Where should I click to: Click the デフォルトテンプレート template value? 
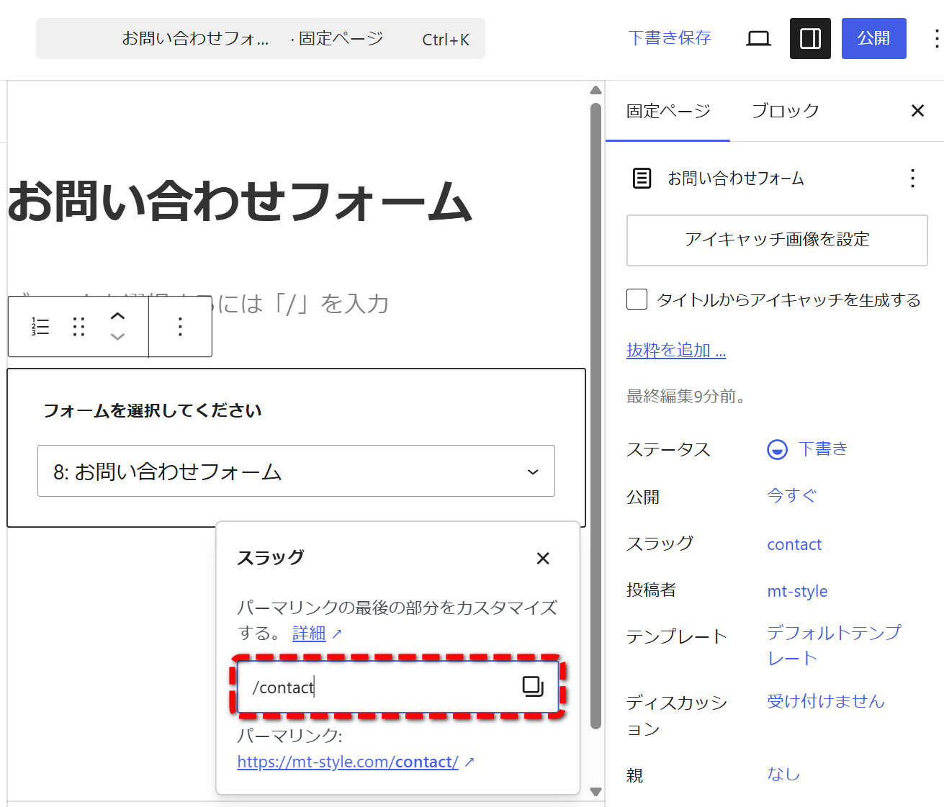point(834,645)
